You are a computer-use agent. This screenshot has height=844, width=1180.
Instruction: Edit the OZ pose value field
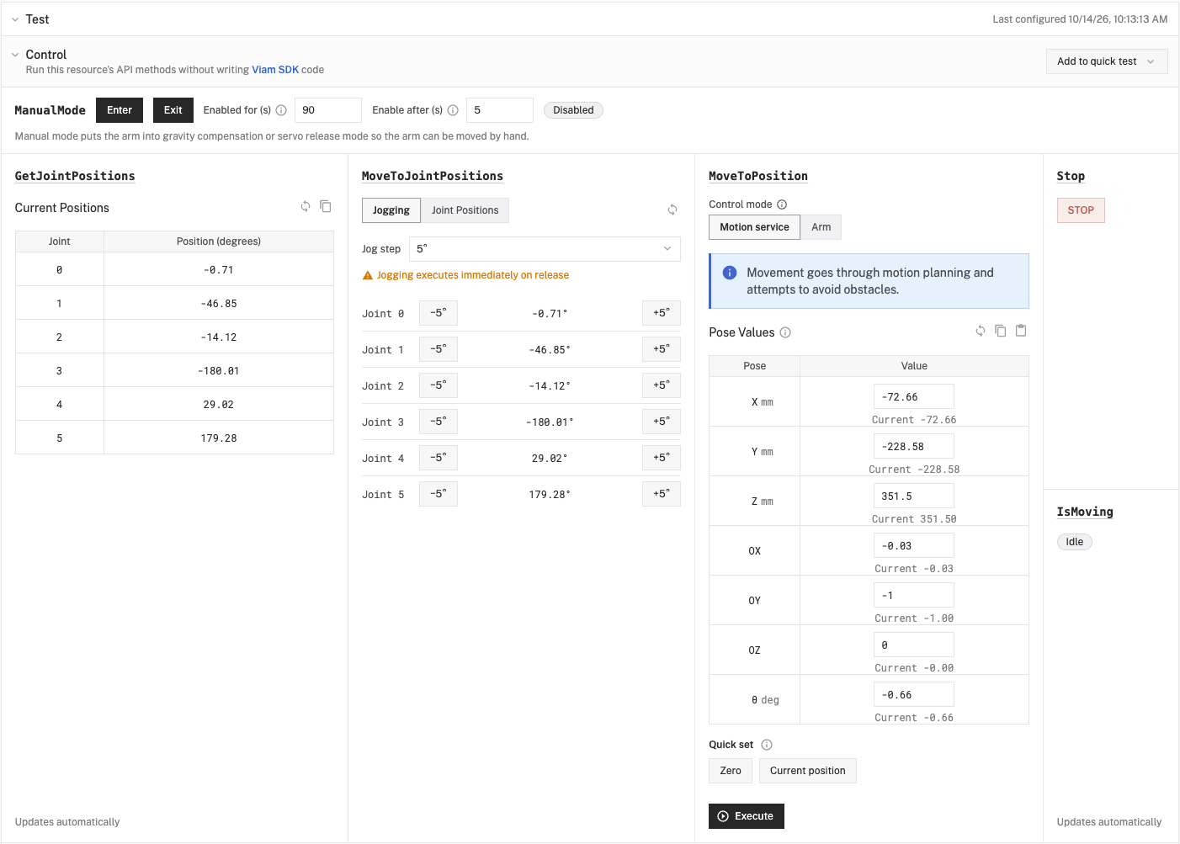(x=914, y=645)
